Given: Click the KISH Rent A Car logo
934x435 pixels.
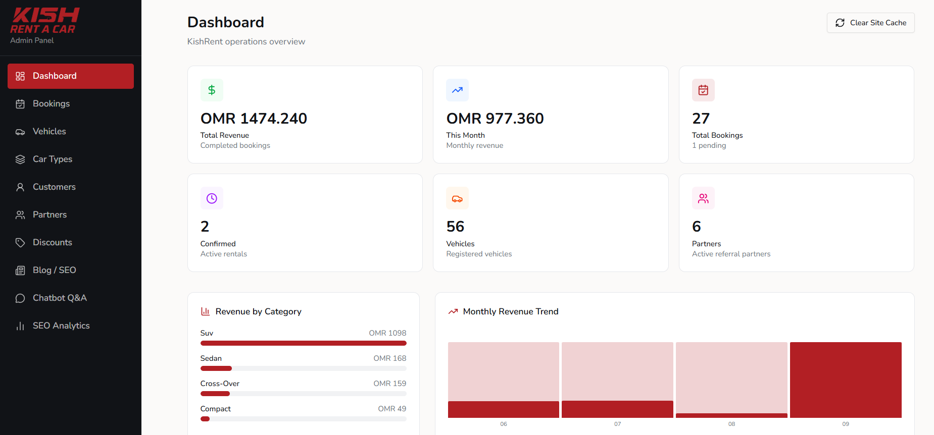Looking at the screenshot, I should (45, 21).
